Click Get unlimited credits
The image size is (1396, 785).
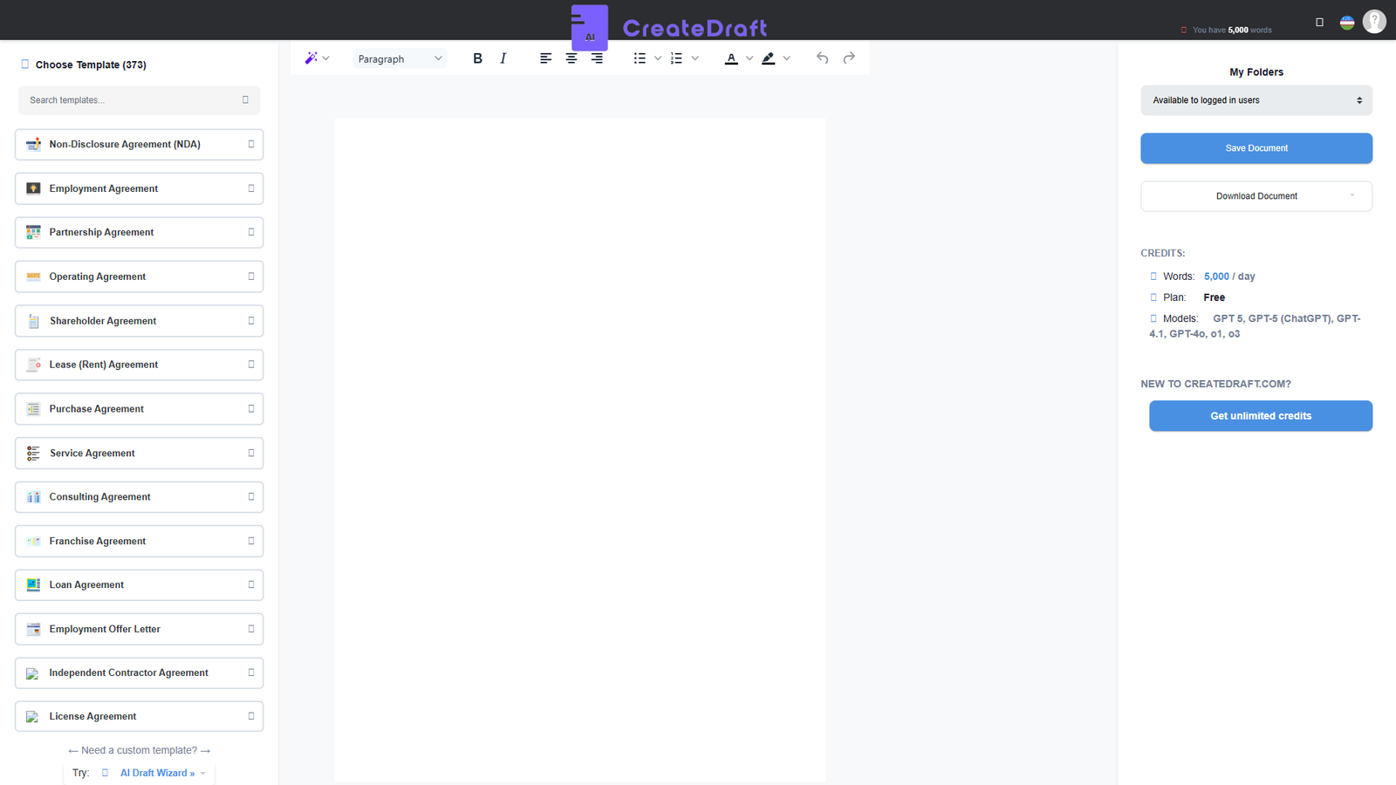click(1261, 416)
